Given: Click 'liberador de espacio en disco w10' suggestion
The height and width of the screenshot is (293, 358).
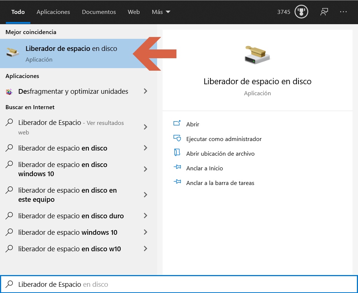Looking at the screenshot, I should pyautogui.click(x=69, y=249).
